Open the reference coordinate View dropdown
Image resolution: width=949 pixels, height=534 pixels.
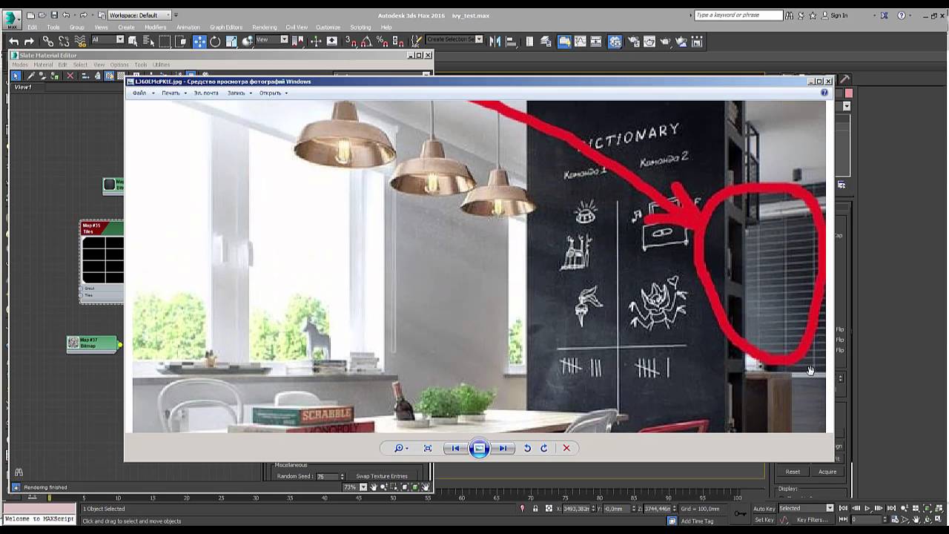[x=271, y=40]
